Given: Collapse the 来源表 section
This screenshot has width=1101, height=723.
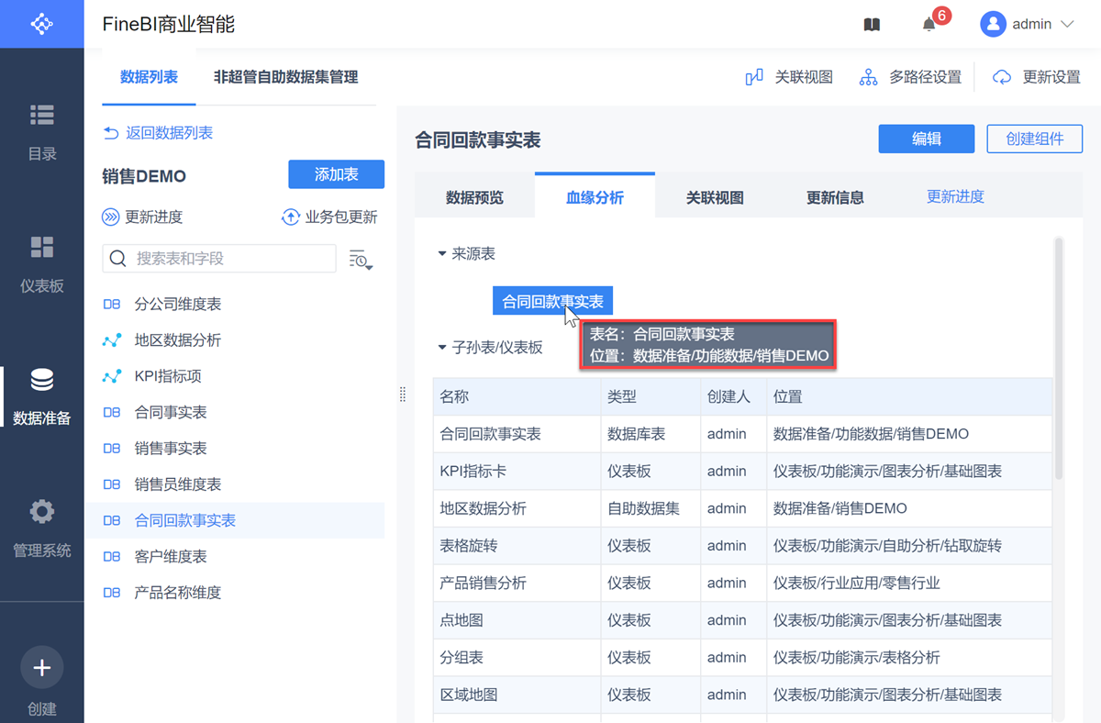Looking at the screenshot, I should [x=442, y=254].
